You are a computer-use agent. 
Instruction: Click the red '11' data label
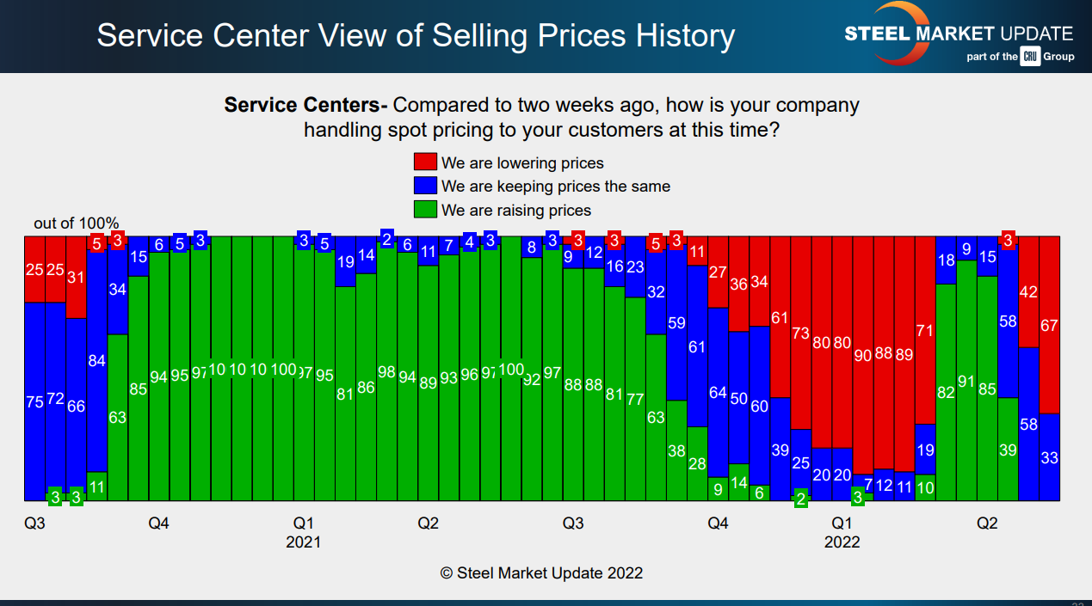(x=697, y=252)
